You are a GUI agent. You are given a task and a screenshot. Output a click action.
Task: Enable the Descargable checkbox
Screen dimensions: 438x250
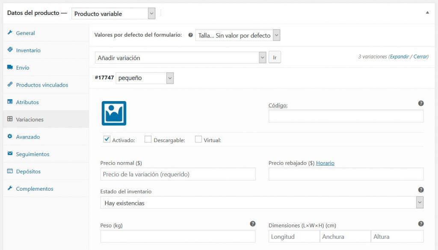(x=148, y=139)
